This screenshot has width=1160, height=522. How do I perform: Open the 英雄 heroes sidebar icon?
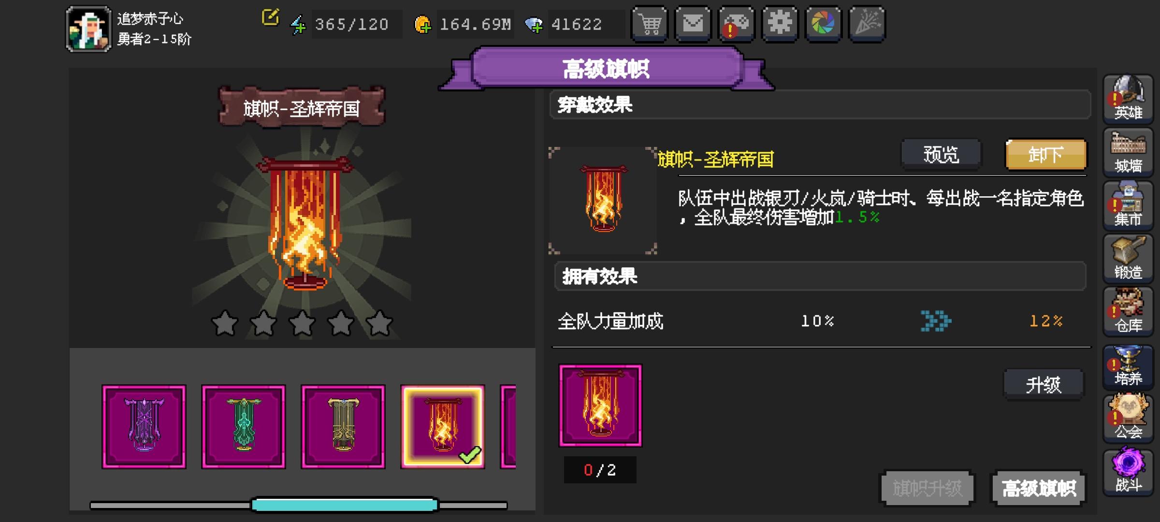pos(1128,99)
